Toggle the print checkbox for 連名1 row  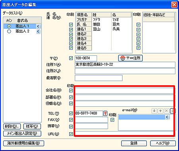[71, 29]
